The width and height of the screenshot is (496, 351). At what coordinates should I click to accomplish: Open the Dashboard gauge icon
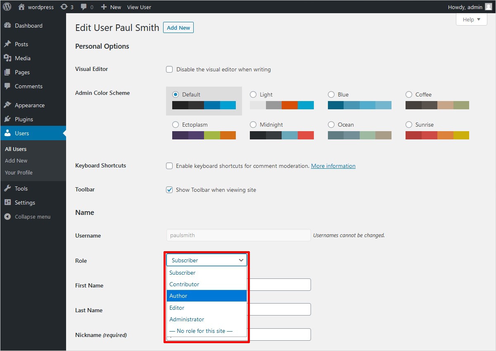click(7, 26)
